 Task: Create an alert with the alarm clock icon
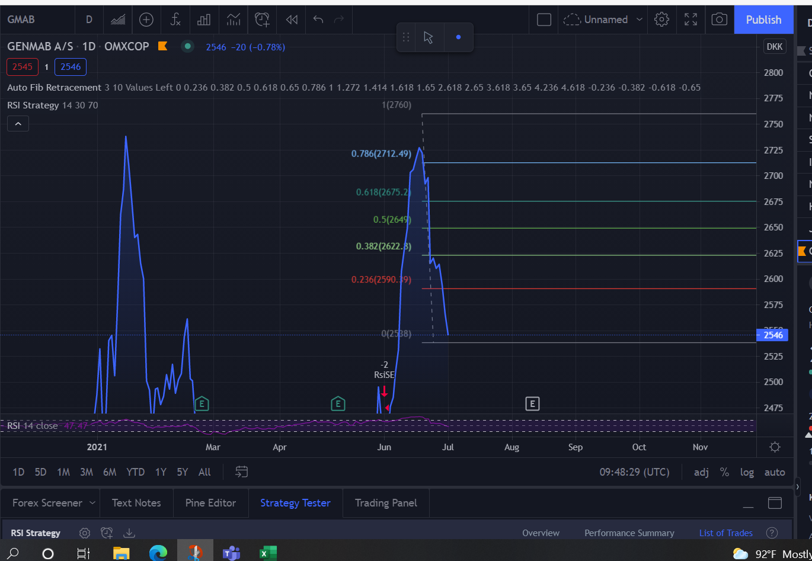[x=262, y=20]
